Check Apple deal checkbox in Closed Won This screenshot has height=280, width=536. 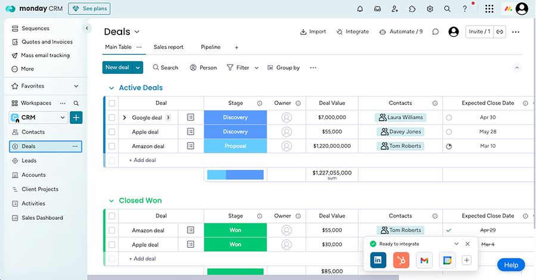[112, 244]
